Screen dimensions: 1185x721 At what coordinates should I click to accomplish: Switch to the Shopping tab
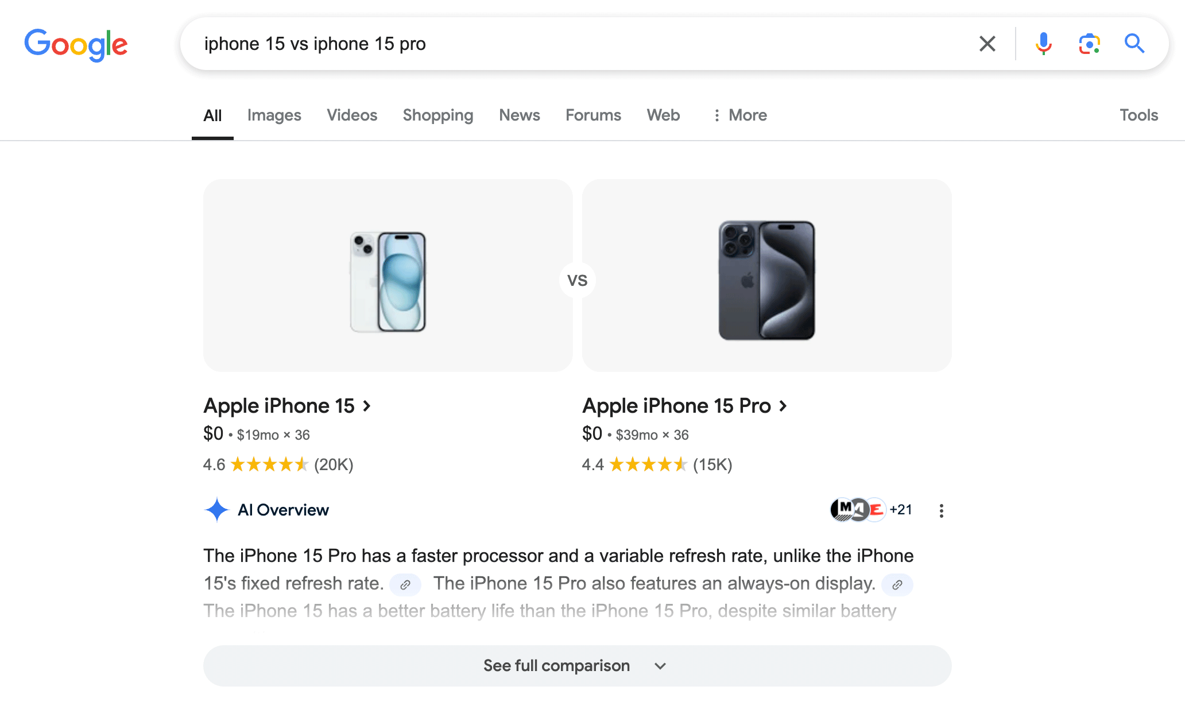tap(438, 115)
